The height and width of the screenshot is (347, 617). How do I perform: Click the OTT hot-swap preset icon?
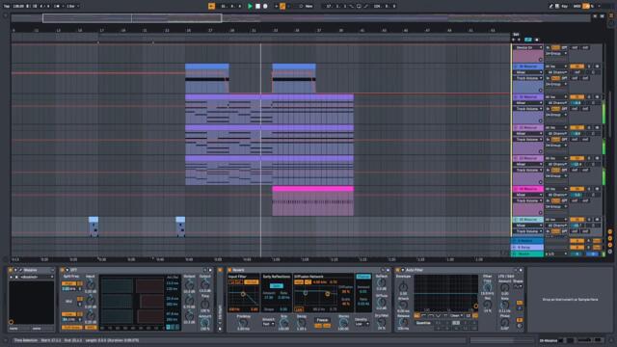pos(205,270)
